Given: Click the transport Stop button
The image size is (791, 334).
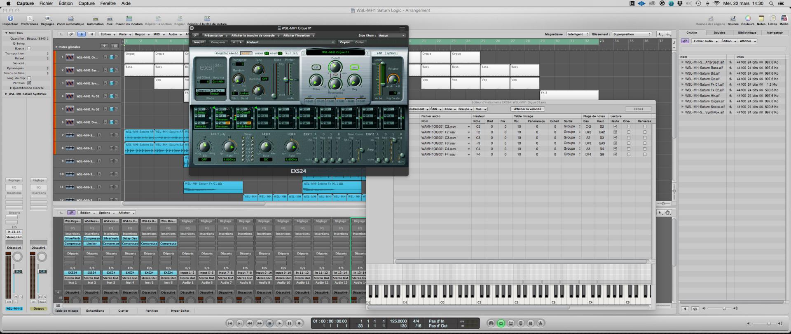Looking at the screenshot, I should [x=269, y=323].
